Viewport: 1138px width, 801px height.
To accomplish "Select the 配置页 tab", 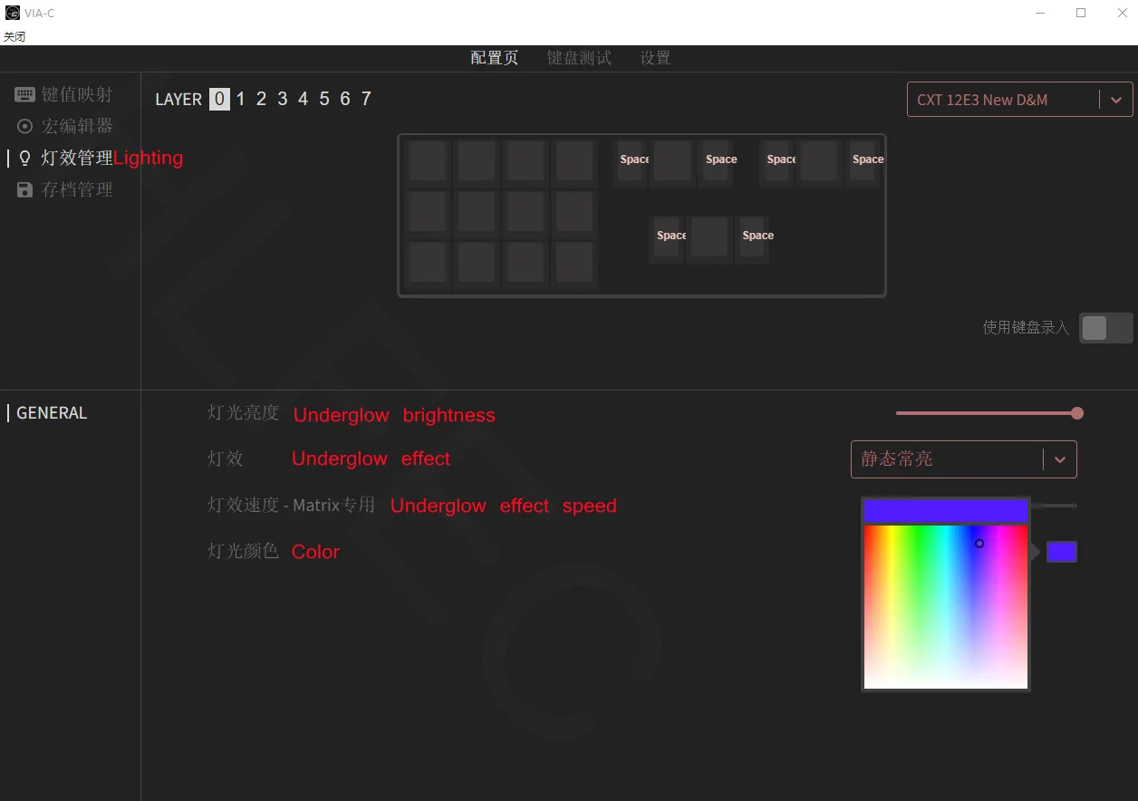I will click(x=495, y=58).
